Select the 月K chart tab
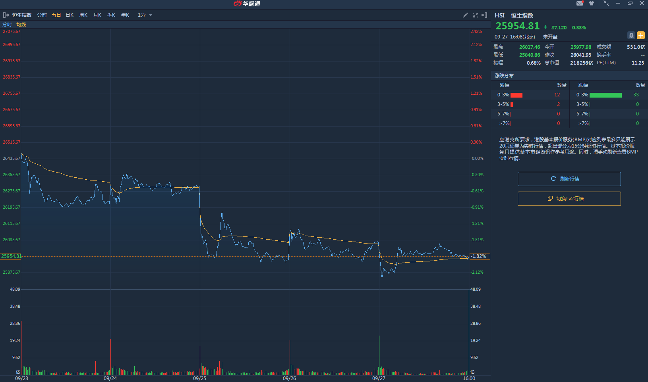Screen dimensions: 648x382 (97, 15)
